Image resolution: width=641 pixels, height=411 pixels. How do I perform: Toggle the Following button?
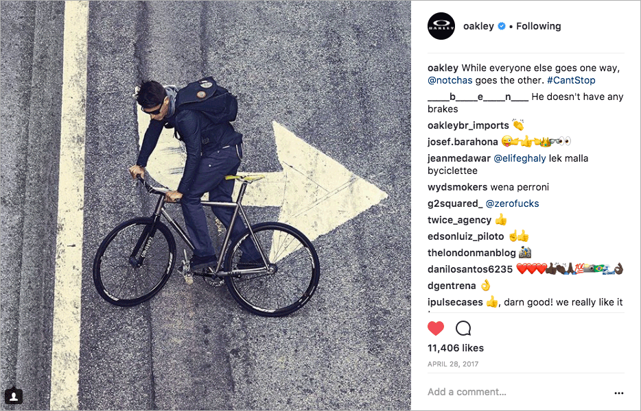pyautogui.click(x=538, y=26)
